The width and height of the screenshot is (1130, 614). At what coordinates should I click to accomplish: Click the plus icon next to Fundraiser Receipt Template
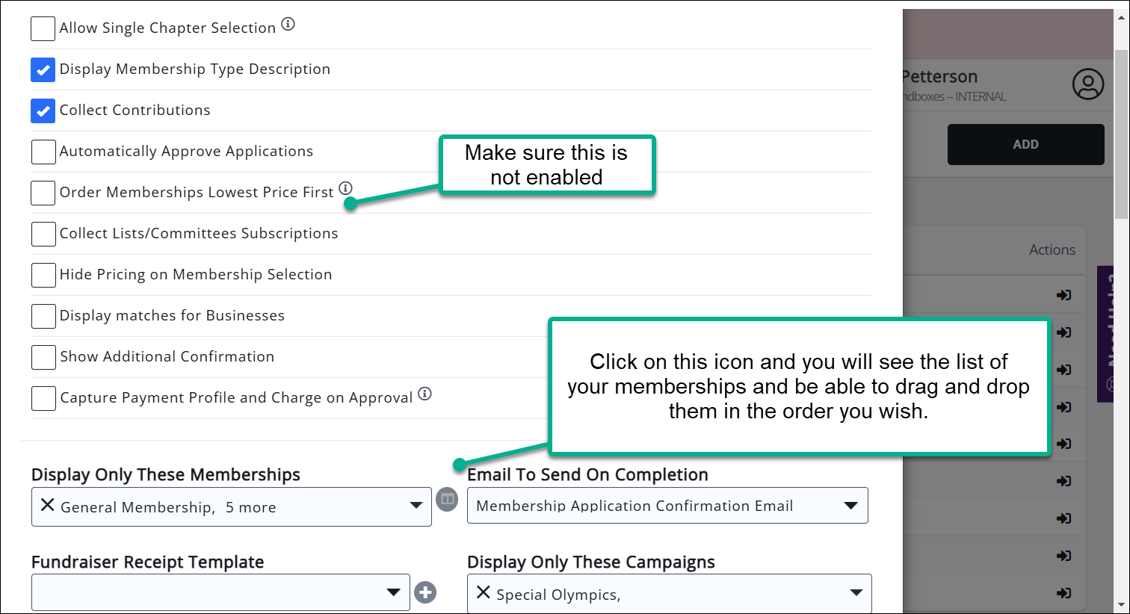pyautogui.click(x=425, y=592)
